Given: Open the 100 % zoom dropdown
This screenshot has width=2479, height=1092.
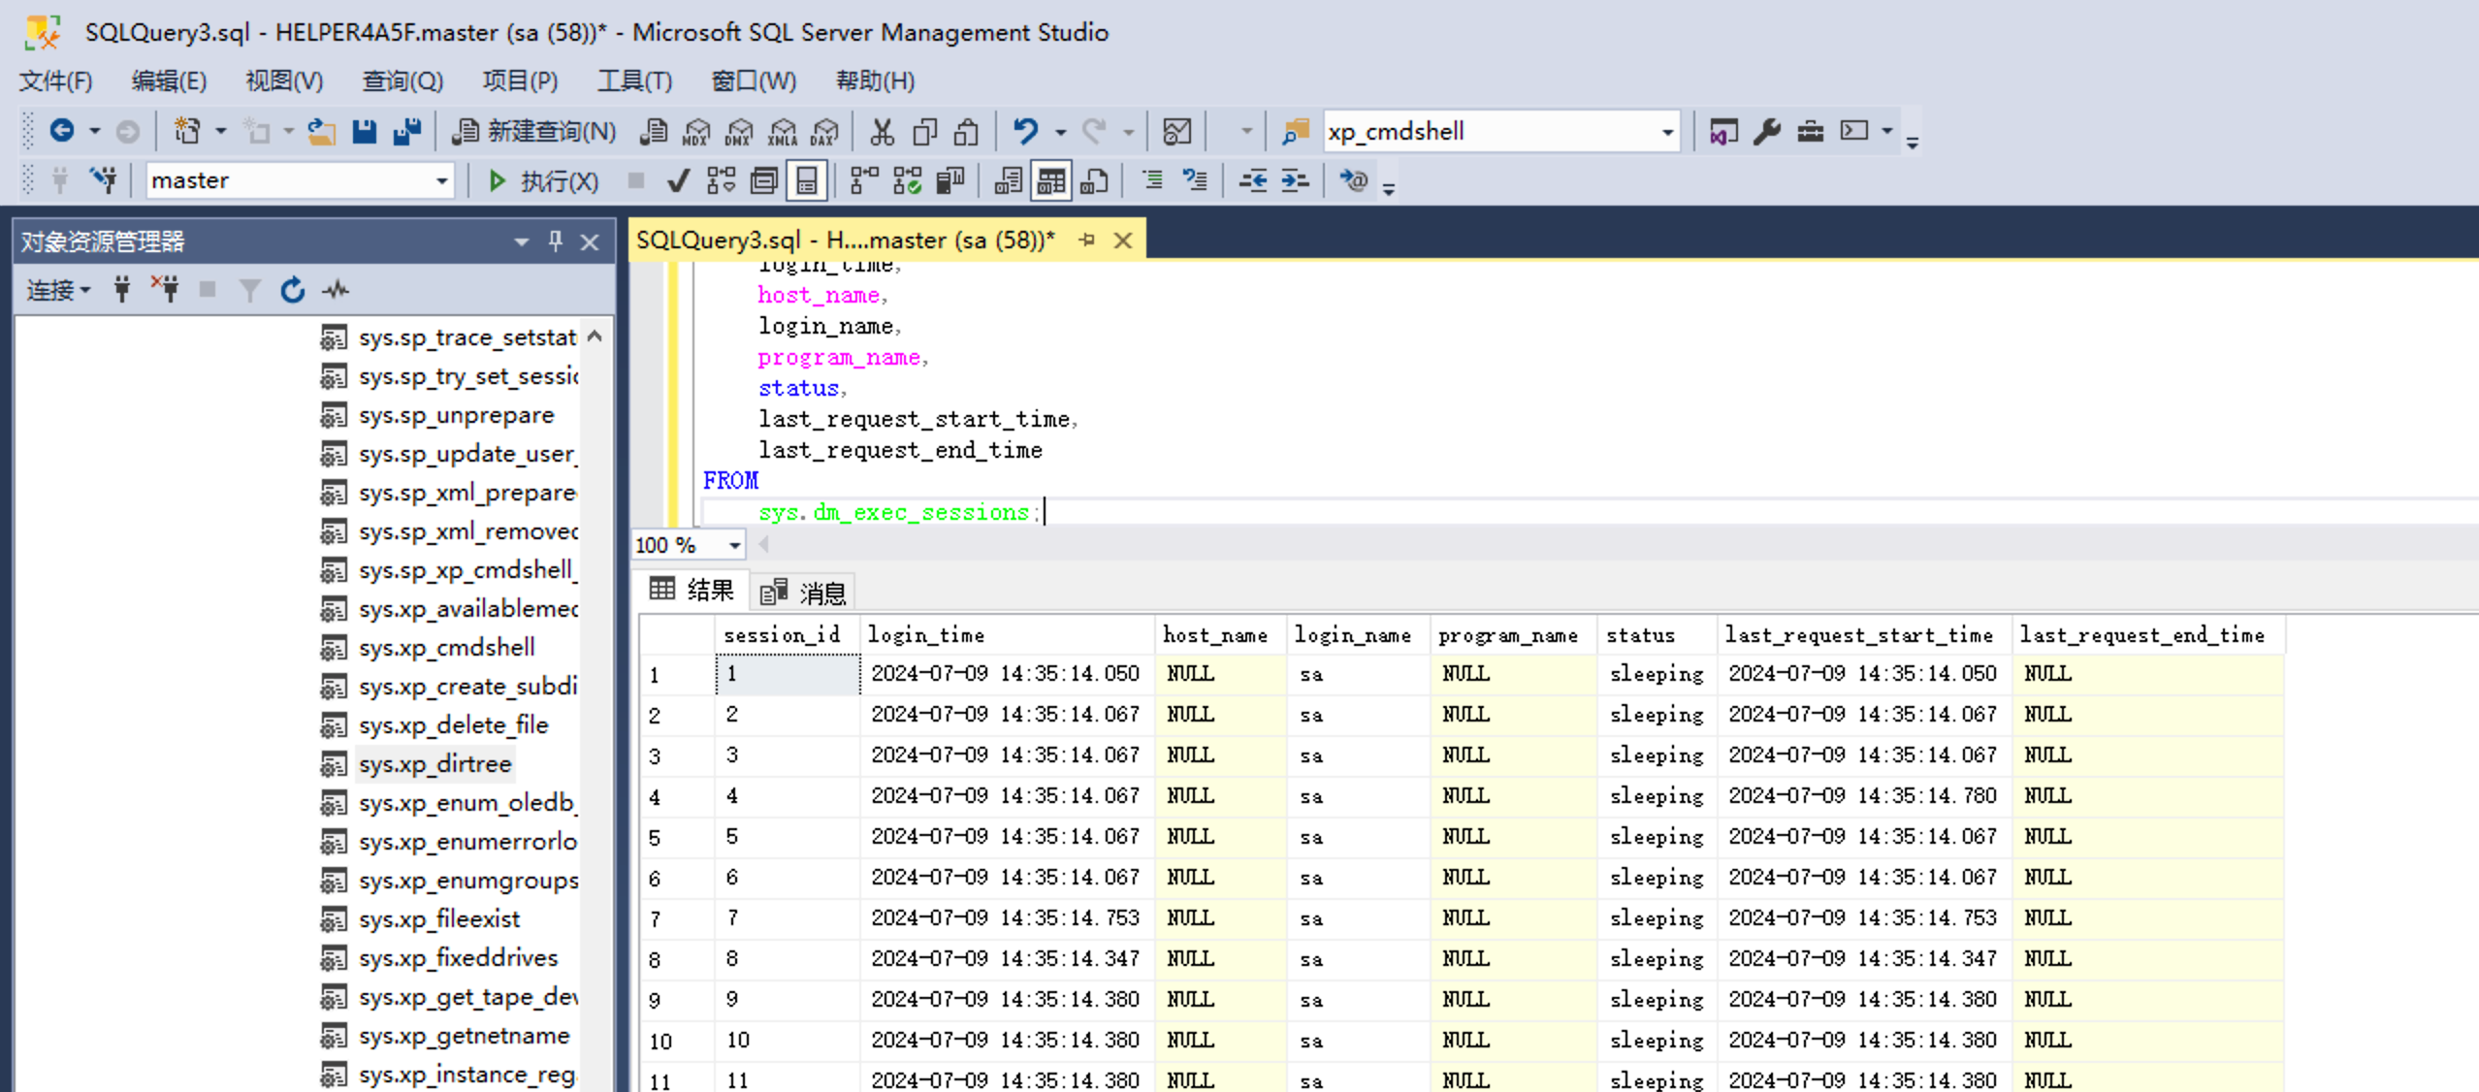Looking at the screenshot, I should pos(734,545).
